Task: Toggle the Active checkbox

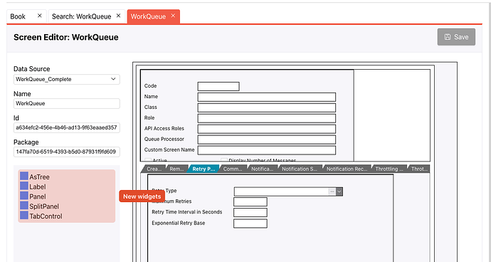Action: [148, 159]
